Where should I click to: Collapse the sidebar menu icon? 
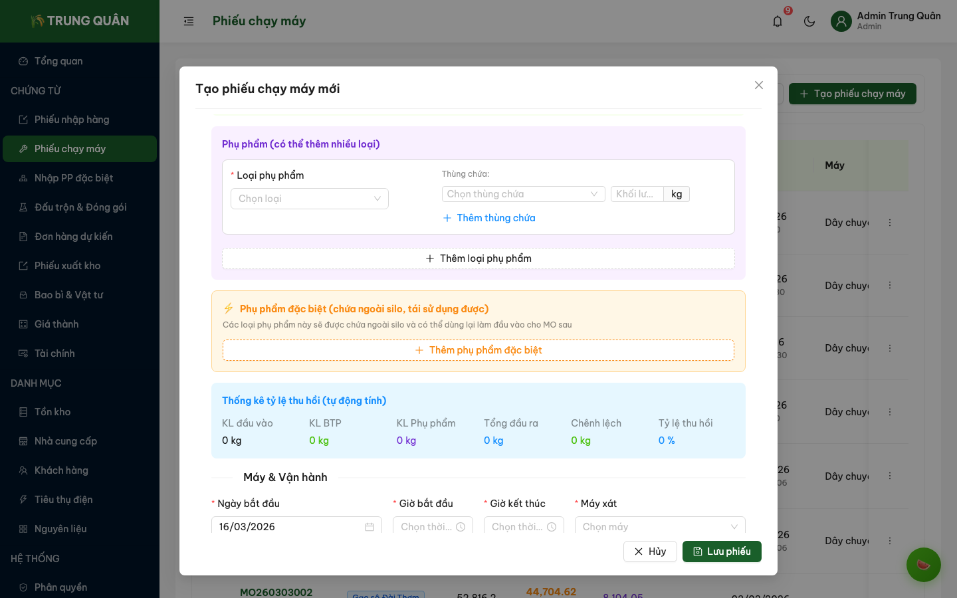coord(189,21)
